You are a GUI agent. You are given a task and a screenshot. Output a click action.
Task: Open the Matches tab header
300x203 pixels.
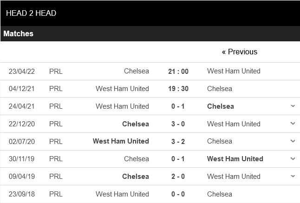(x=19, y=33)
